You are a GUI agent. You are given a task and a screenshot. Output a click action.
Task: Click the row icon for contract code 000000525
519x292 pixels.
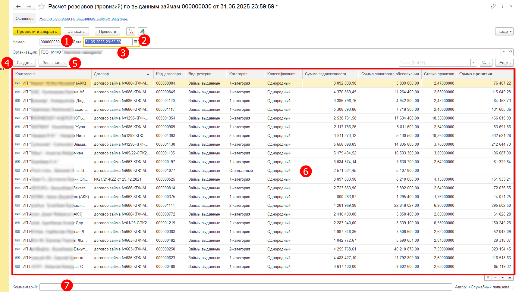17,179
